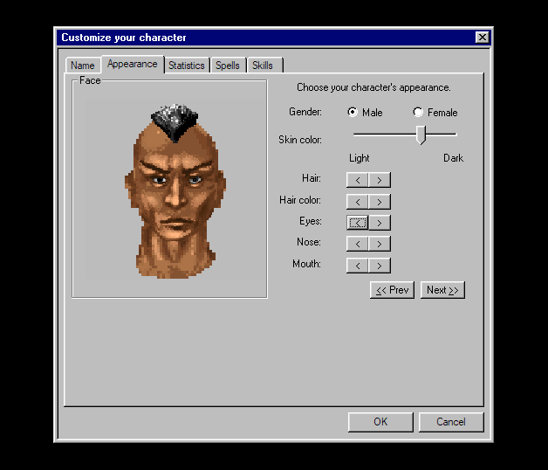548x470 pixels.
Task: Pick the previous Nose shape
Action: 357,244
